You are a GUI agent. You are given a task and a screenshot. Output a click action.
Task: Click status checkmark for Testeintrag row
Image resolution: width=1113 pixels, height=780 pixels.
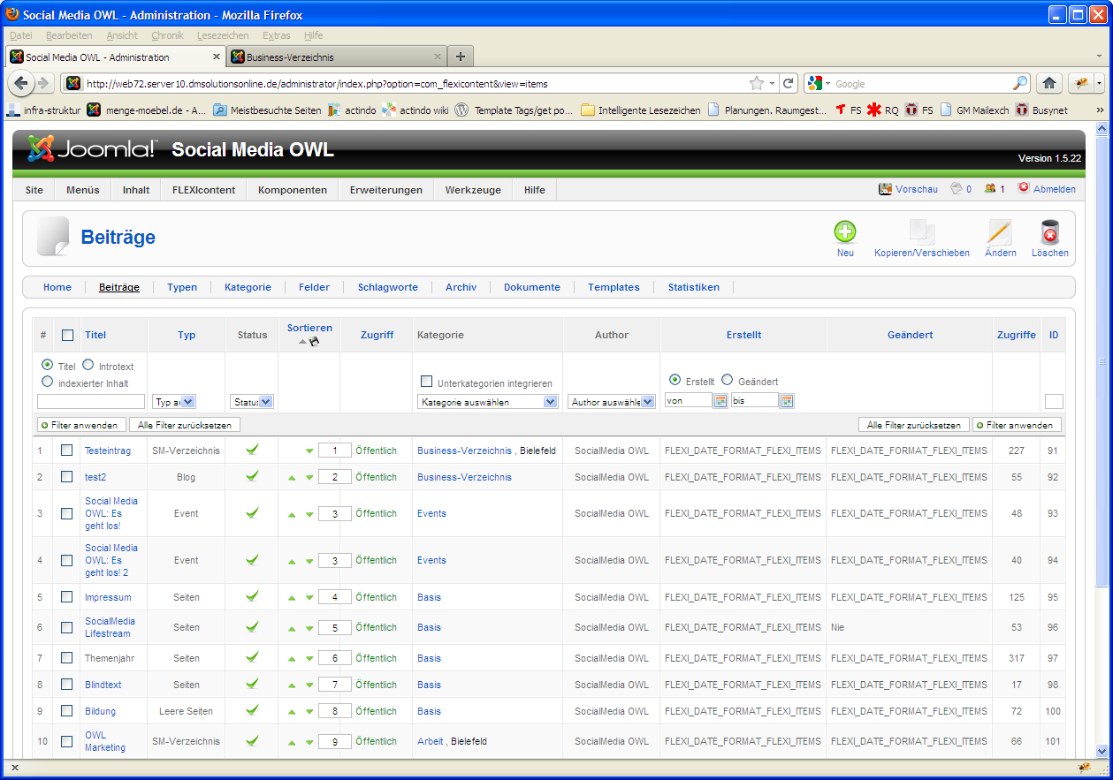(252, 450)
